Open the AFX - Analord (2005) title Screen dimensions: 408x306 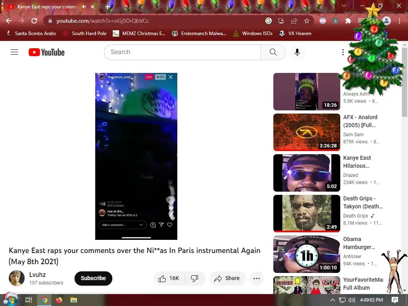[x=360, y=121]
